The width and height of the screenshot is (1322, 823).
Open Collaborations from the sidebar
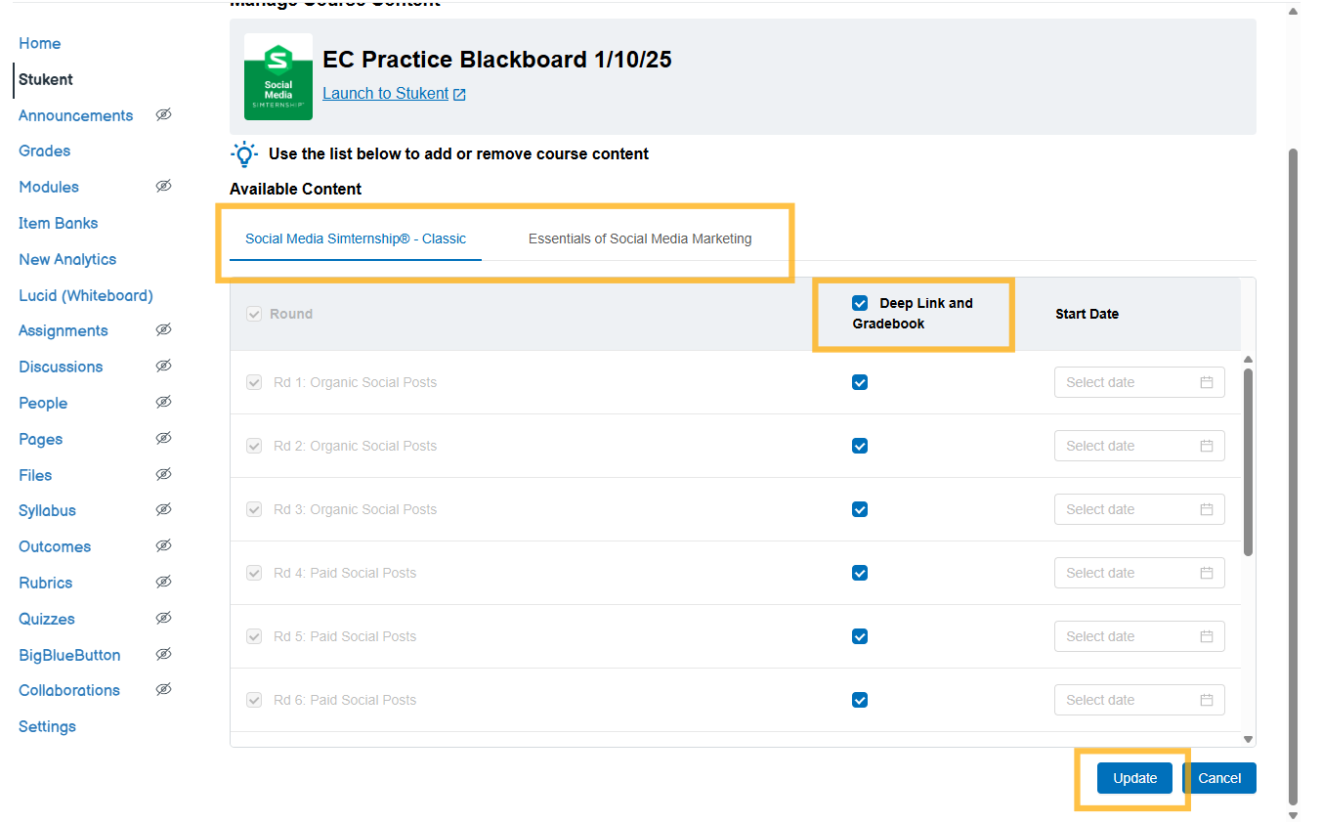pos(68,690)
